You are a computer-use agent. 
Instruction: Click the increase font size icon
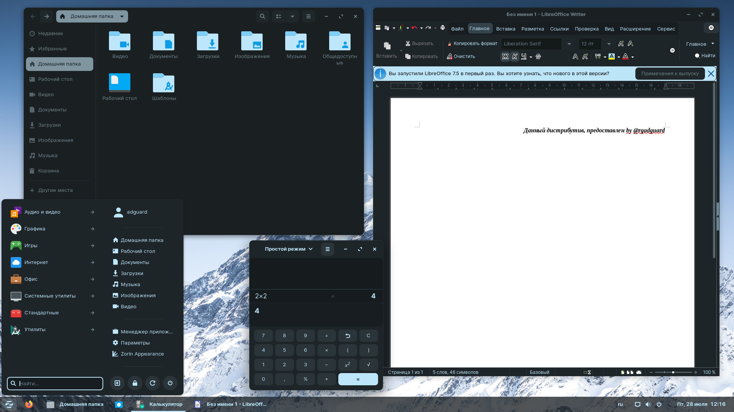[620, 44]
